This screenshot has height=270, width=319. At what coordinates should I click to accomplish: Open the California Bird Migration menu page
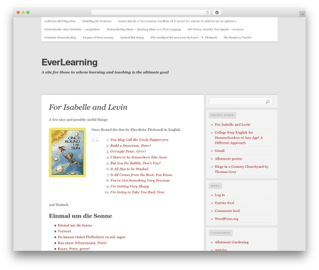point(60,21)
